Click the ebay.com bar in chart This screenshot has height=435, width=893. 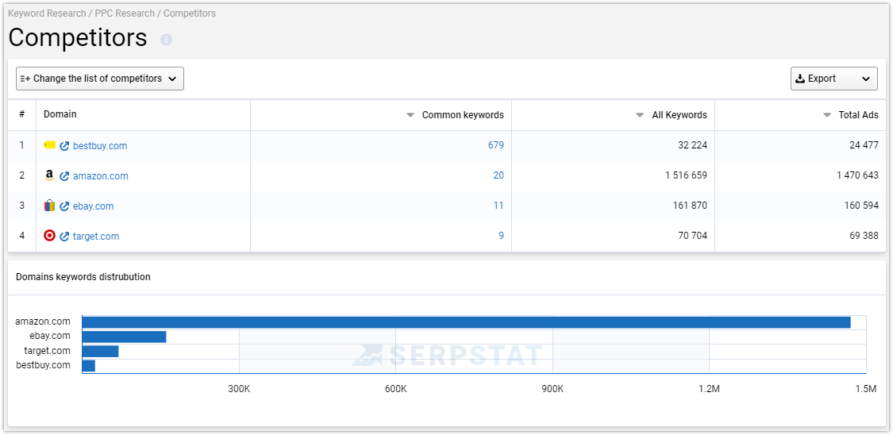point(124,337)
